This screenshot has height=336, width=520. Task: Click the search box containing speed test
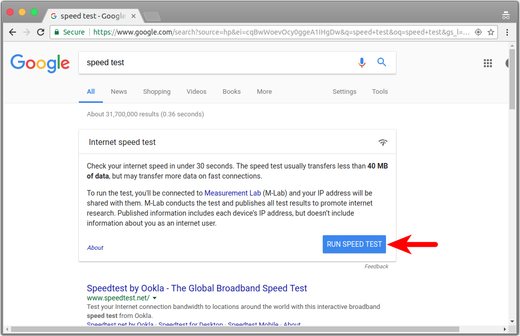point(216,63)
